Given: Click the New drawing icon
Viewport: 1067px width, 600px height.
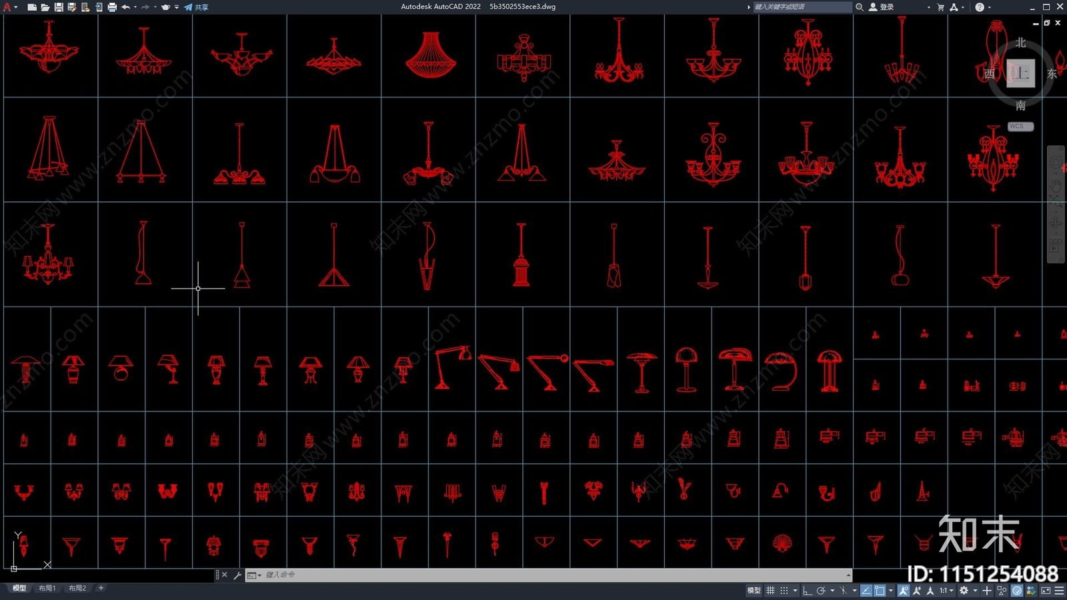Looking at the screenshot, I should (x=31, y=7).
